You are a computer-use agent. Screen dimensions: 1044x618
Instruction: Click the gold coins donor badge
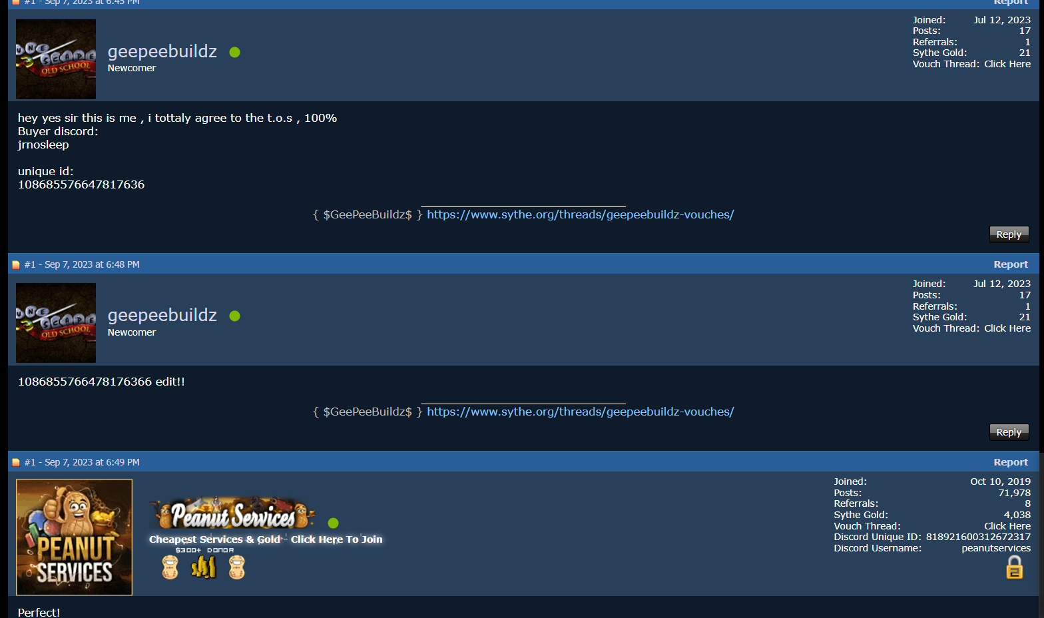[204, 567]
